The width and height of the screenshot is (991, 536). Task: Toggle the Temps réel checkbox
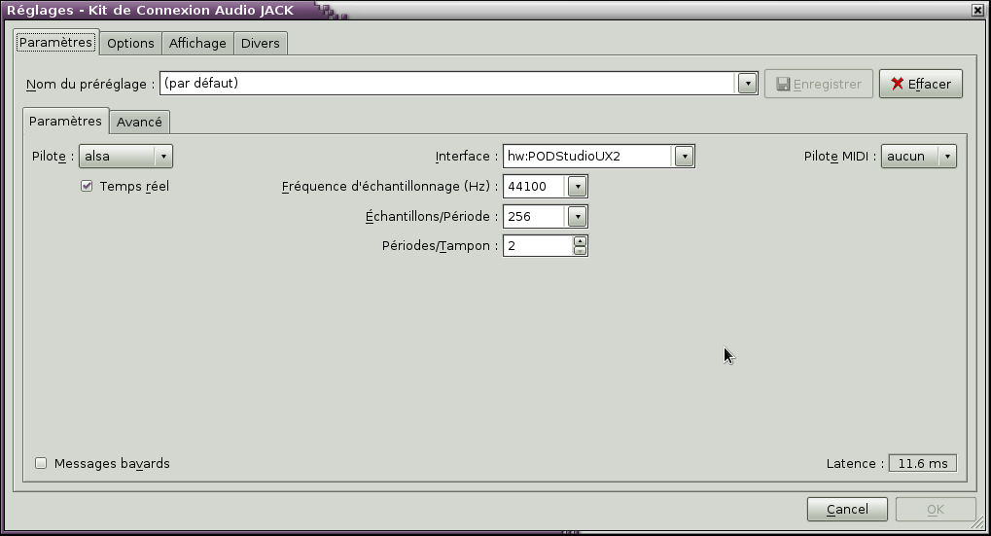click(x=87, y=186)
